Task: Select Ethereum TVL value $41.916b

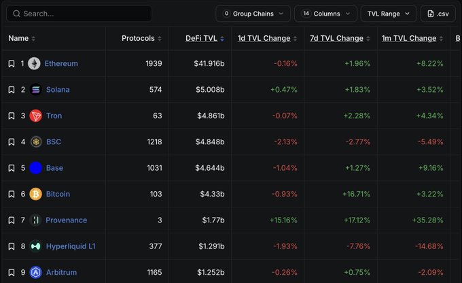Action: (x=209, y=63)
